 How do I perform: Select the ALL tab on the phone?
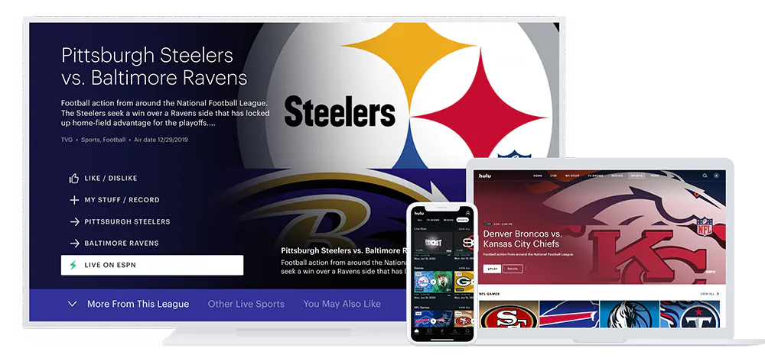tap(420, 220)
